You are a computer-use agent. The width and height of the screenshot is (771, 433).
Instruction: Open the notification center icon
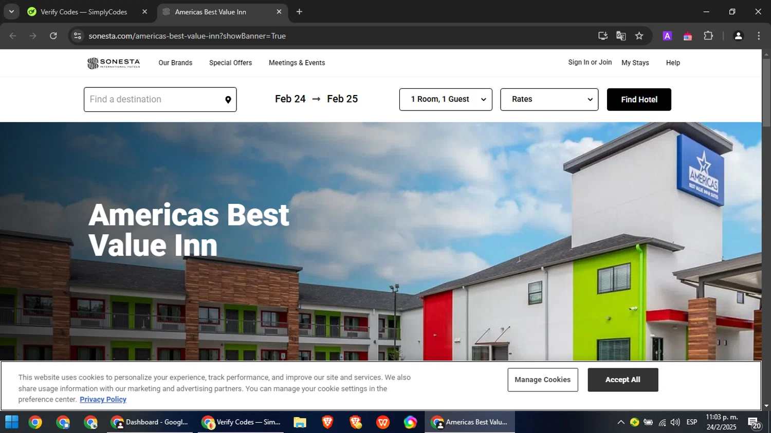(755, 423)
